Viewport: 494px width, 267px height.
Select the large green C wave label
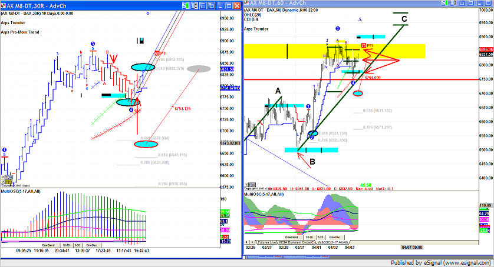(404, 19)
